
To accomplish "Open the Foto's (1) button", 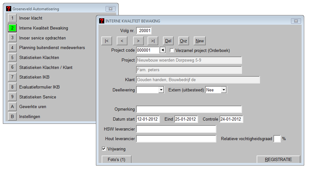I will pyautogui.click(x=116, y=159).
